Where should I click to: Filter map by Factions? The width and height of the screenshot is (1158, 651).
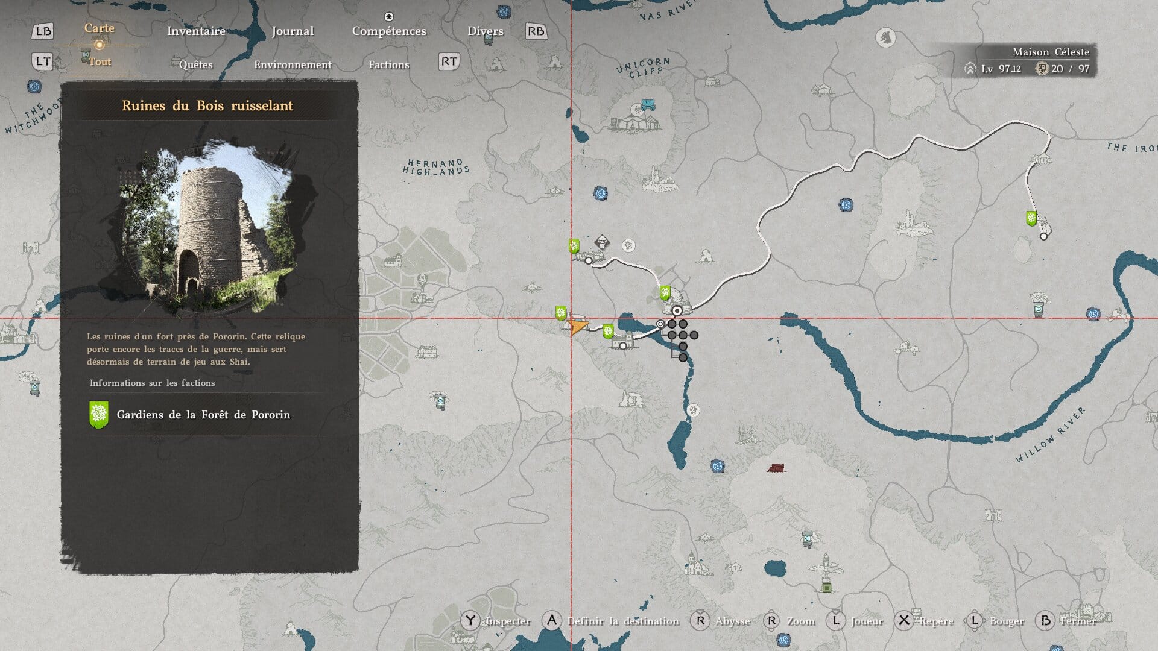tap(388, 64)
